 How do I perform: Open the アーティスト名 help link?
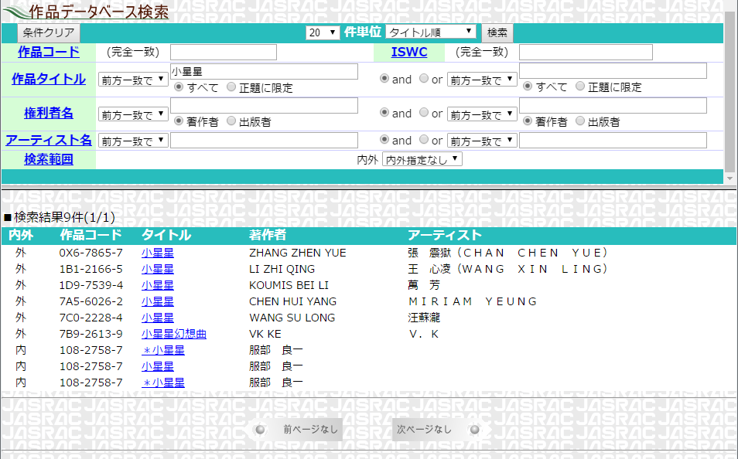[x=49, y=140]
